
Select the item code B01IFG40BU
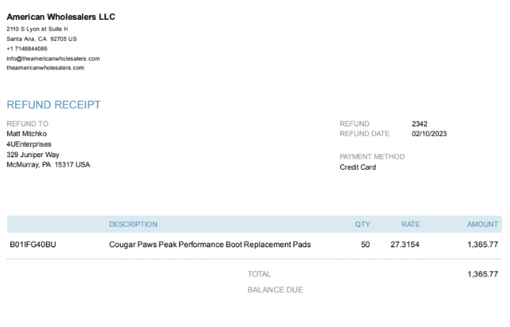point(33,244)
